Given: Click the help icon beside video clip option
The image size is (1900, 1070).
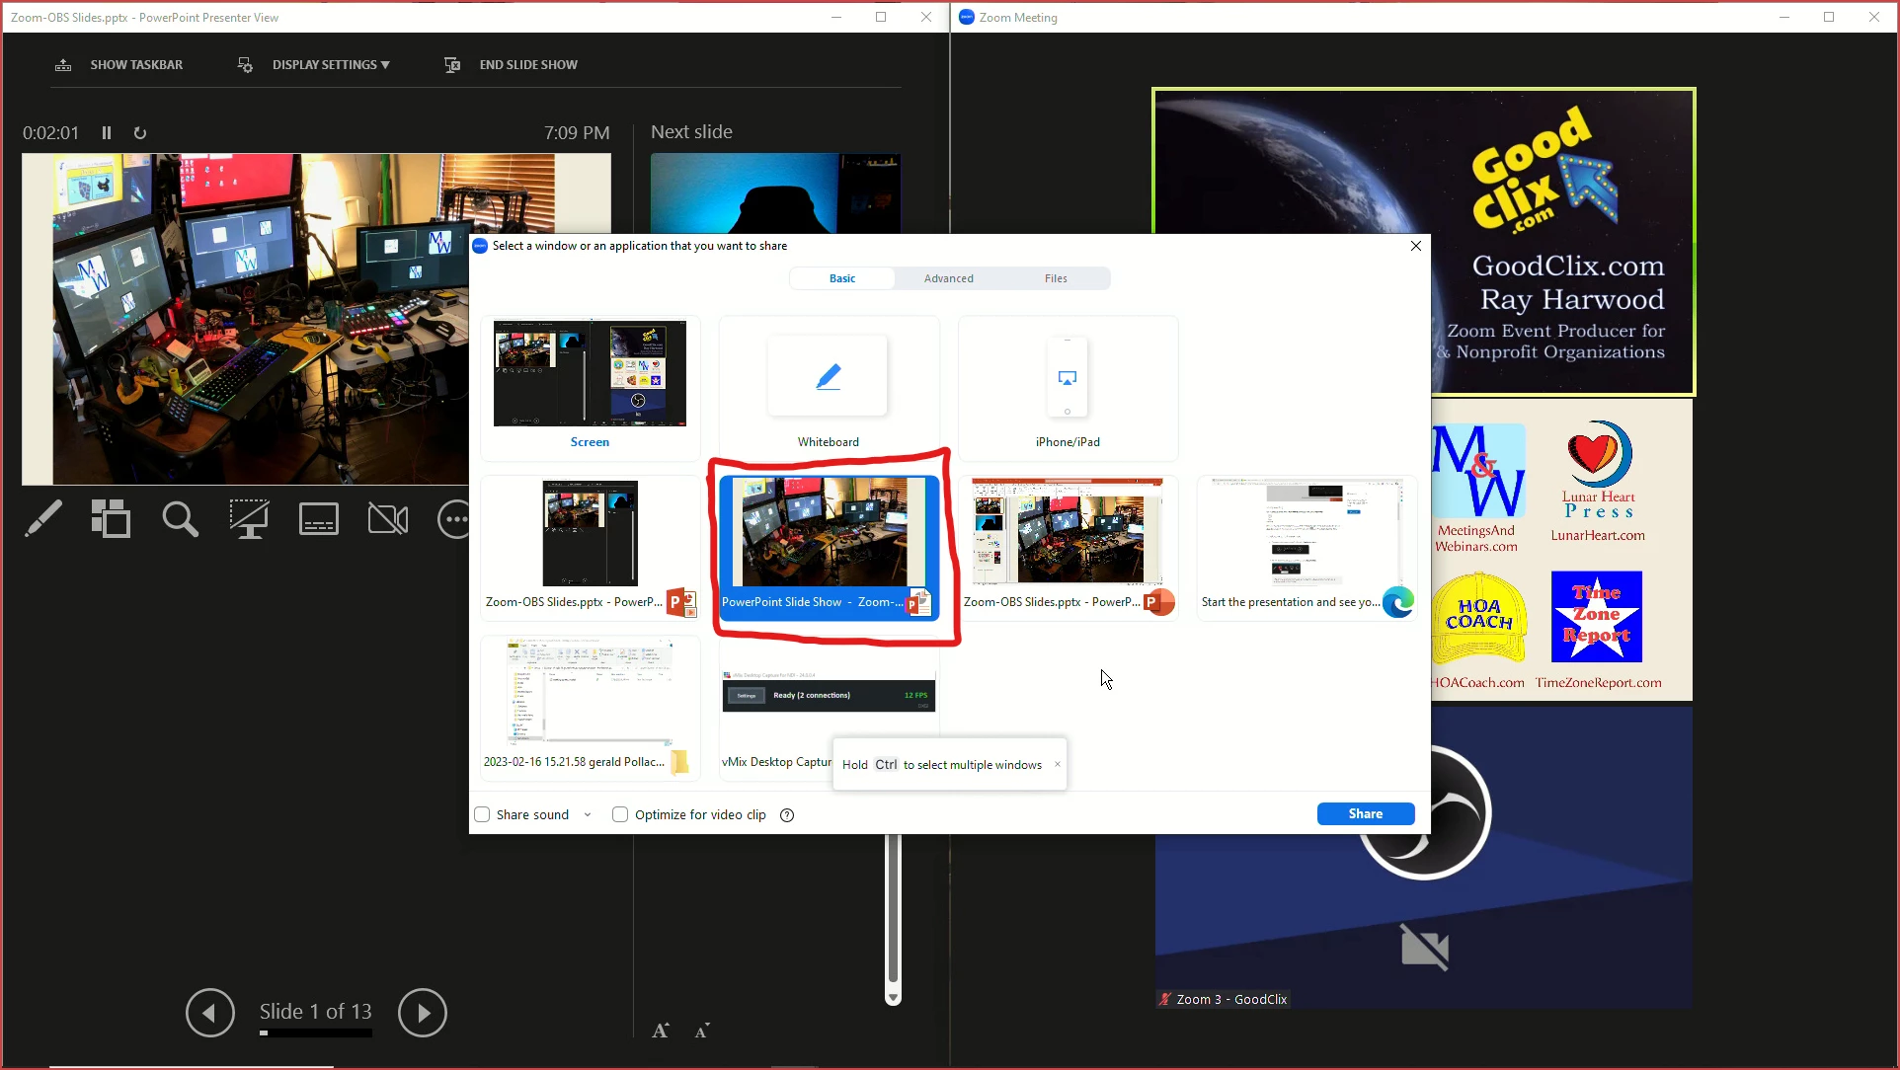Looking at the screenshot, I should click(787, 815).
